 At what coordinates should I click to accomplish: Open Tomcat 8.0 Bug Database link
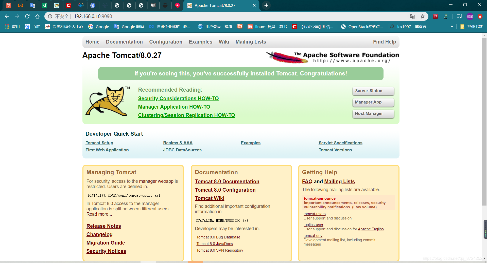(218, 237)
